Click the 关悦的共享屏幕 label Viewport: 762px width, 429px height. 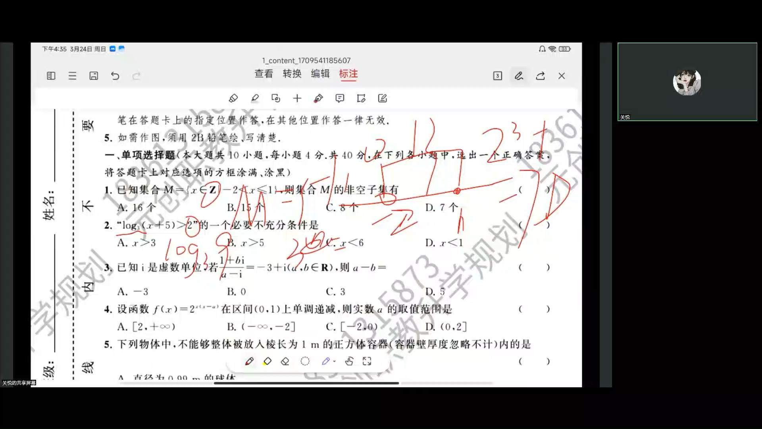(19, 383)
